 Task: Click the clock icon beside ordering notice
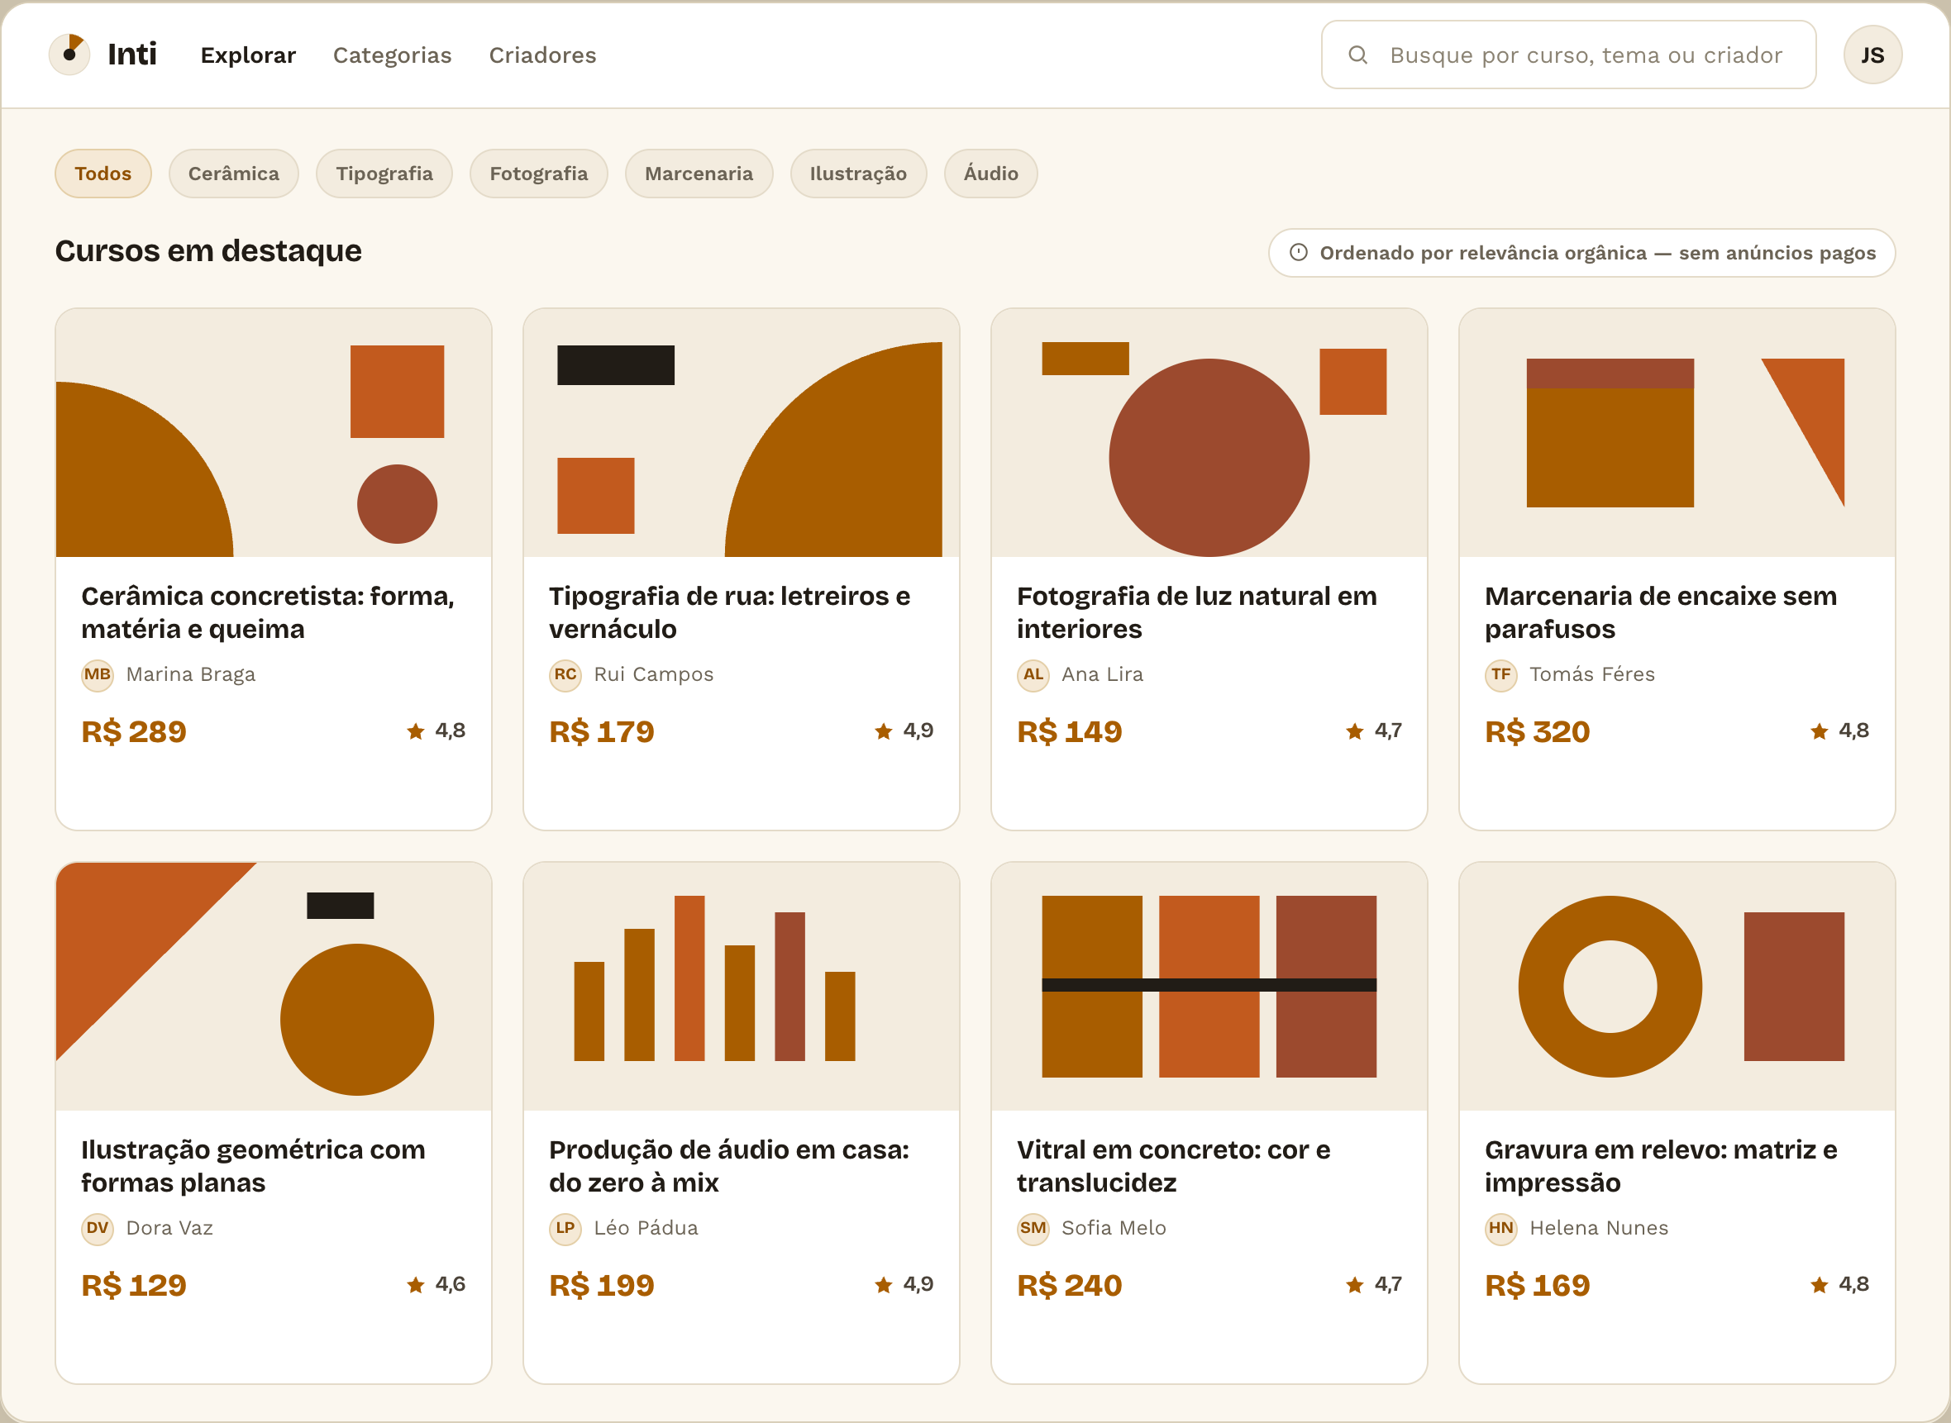tap(1299, 252)
